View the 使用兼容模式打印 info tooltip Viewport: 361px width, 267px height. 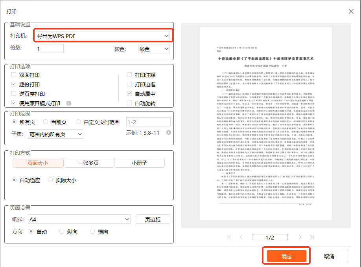click(x=69, y=103)
